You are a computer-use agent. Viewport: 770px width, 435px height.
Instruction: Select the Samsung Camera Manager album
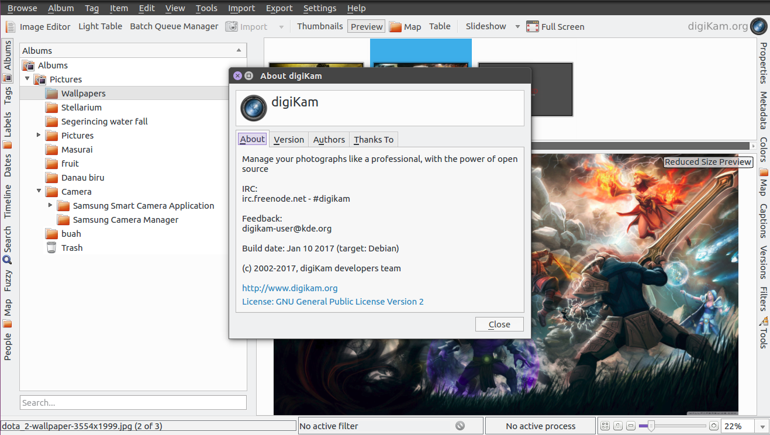(125, 220)
